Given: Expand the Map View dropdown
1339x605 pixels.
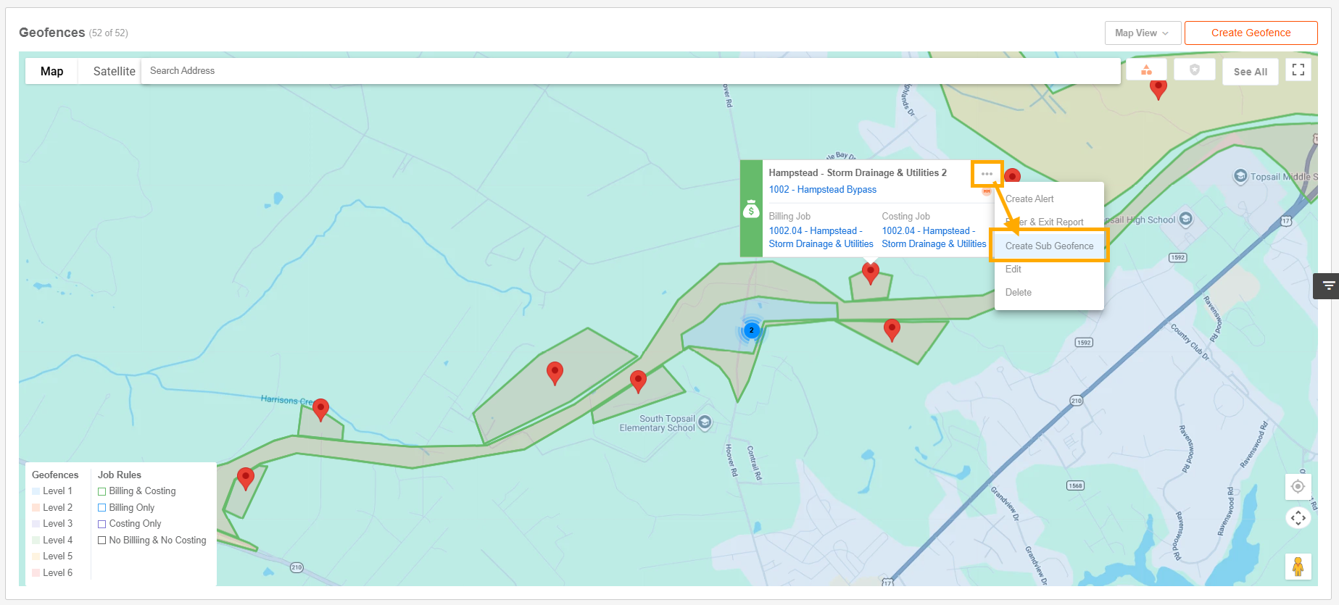Looking at the screenshot, I should 1143,33.
